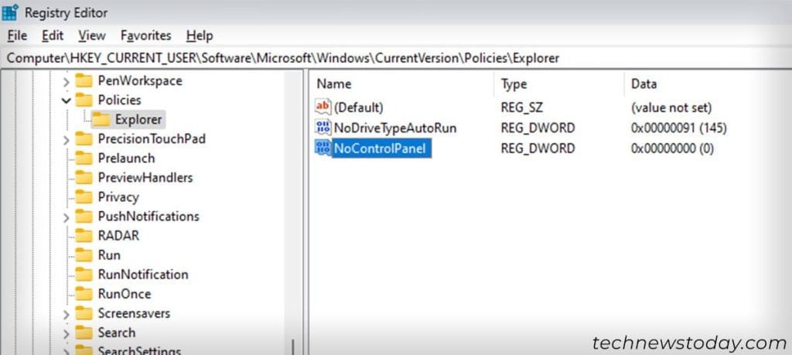Viewport: 792px width, 355px height.
Task: Click the PushNotifications folder icon
Action: click(84, 217)
